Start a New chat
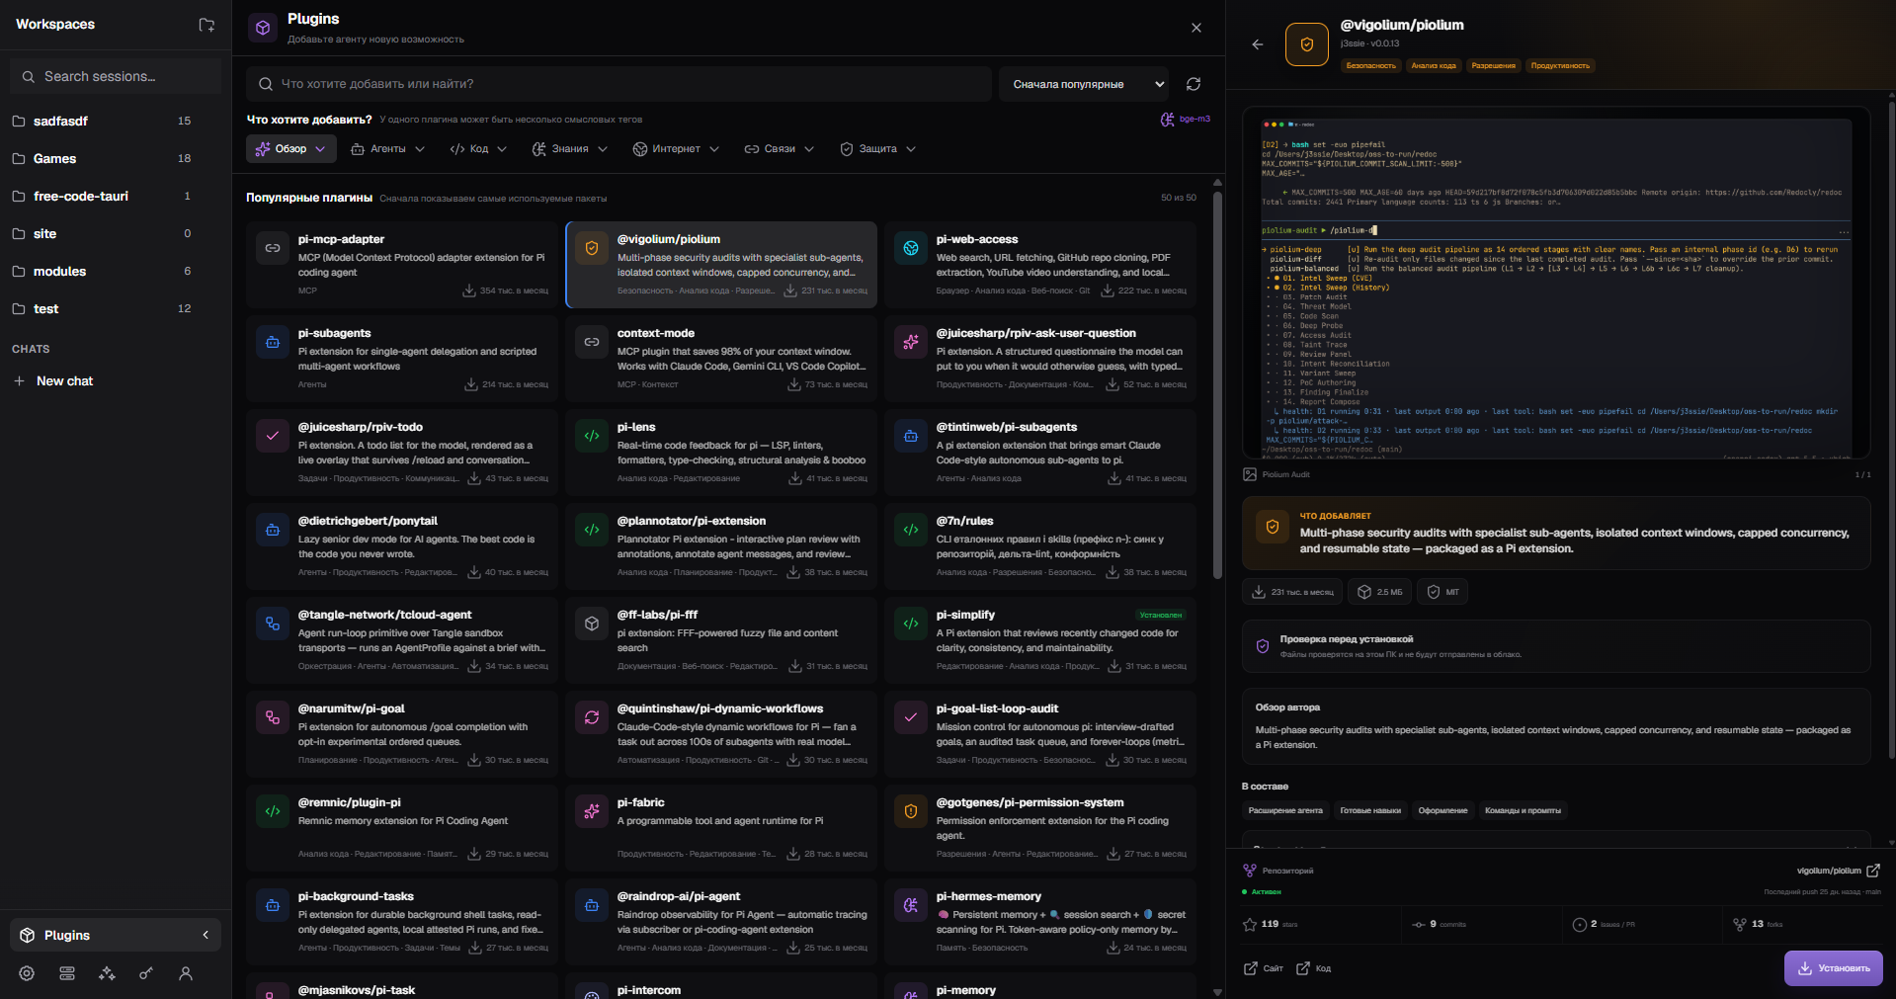This screenshot has height=999, width=1896. point(64,380)
